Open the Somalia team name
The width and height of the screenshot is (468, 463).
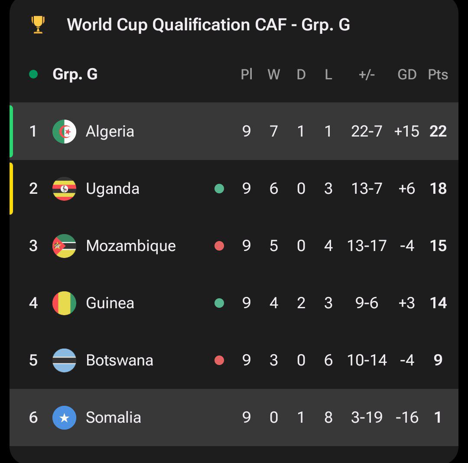[x=114, y=417]
